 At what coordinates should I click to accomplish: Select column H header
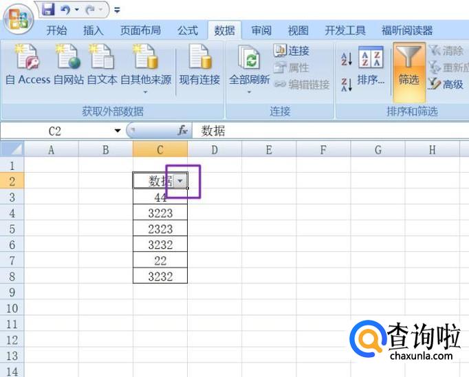433,149
